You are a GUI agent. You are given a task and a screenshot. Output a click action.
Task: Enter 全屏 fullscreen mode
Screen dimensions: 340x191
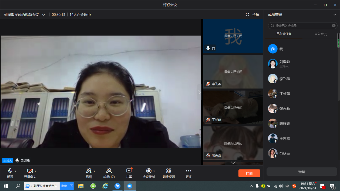click(253, 15)
